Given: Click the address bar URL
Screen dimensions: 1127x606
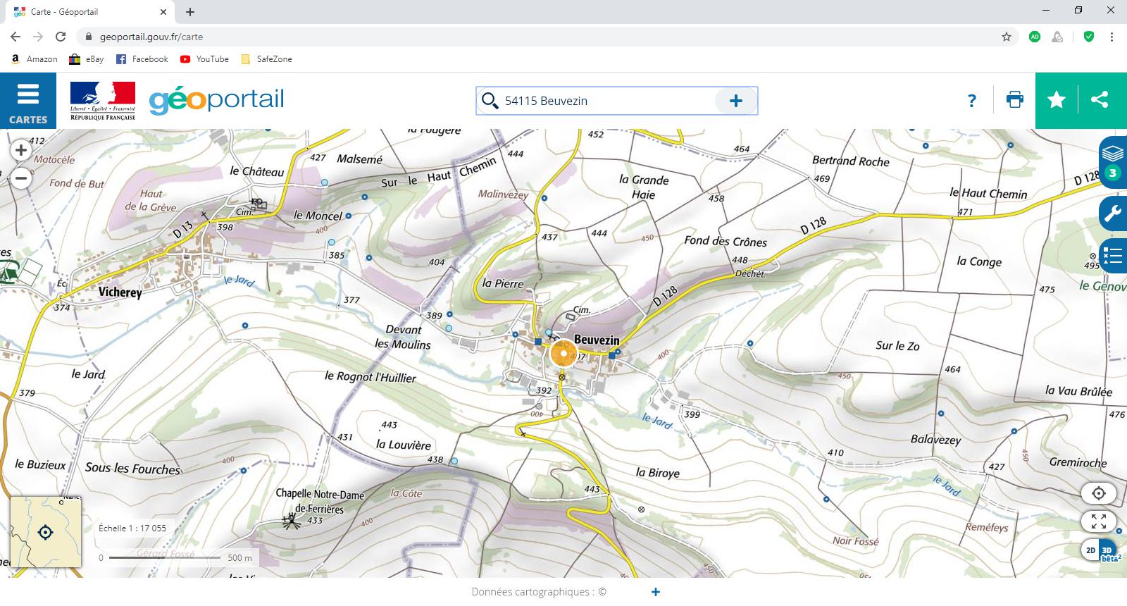Looking at the screenshot, I should coord(151,37).
